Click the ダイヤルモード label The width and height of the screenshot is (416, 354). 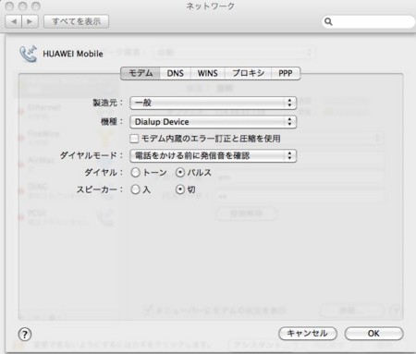[92, 155]
